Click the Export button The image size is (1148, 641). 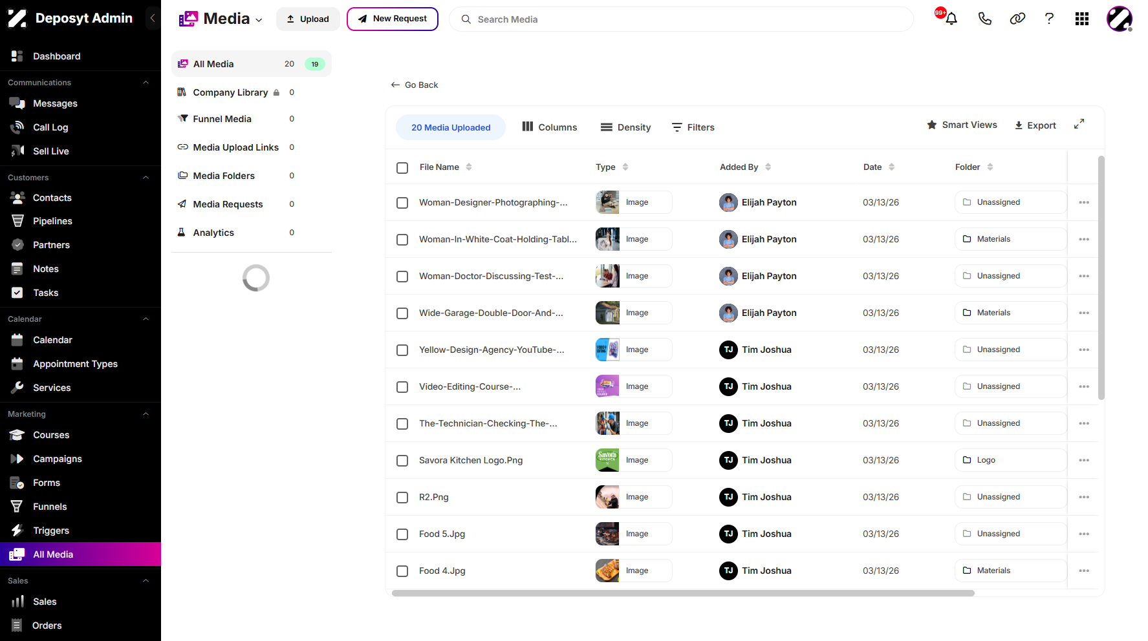(1035, 125)
